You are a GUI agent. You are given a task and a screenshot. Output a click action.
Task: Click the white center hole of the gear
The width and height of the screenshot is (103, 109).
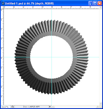pyautogui.click(x=51, y=57)
